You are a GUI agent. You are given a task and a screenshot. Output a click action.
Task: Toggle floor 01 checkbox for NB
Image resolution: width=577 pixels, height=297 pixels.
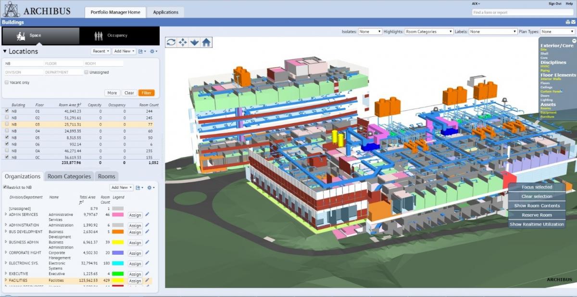point(7,111)
